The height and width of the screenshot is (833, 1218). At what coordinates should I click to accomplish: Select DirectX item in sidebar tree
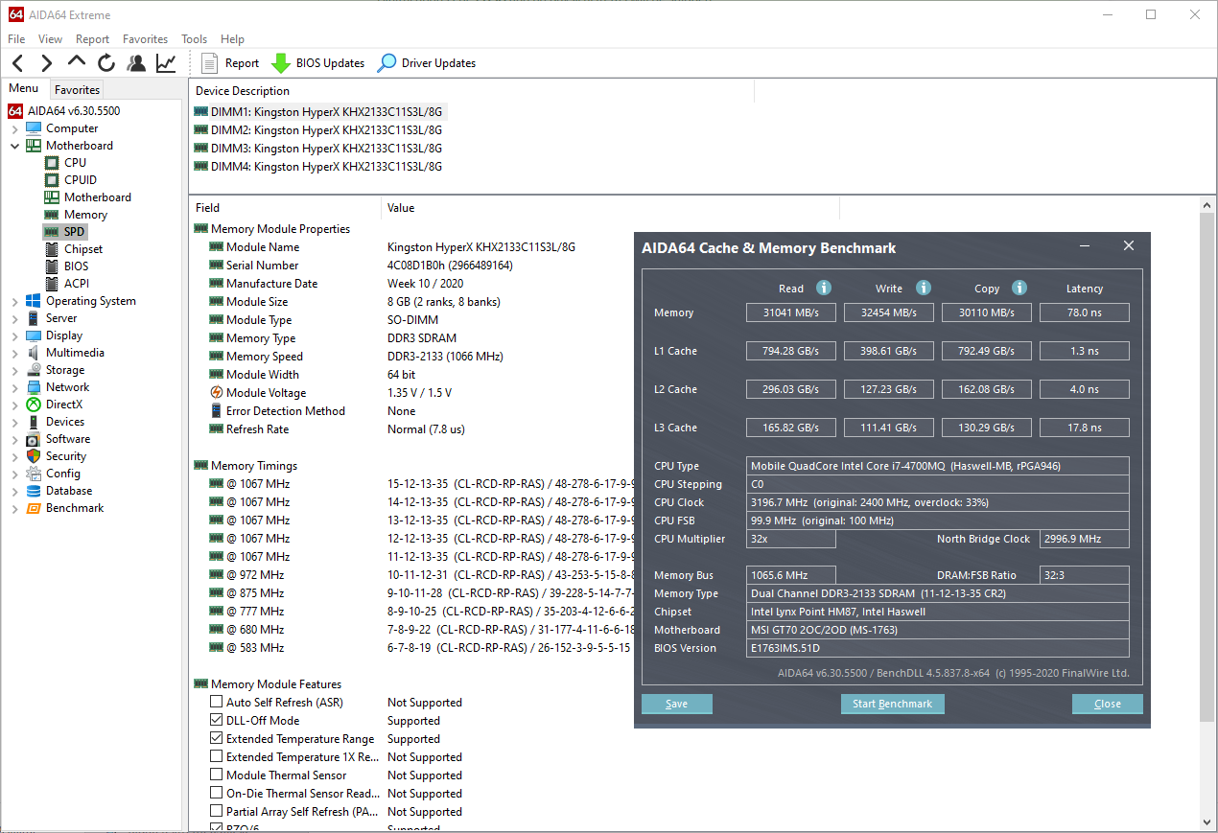pyautogui.click(x=63, y=405)
